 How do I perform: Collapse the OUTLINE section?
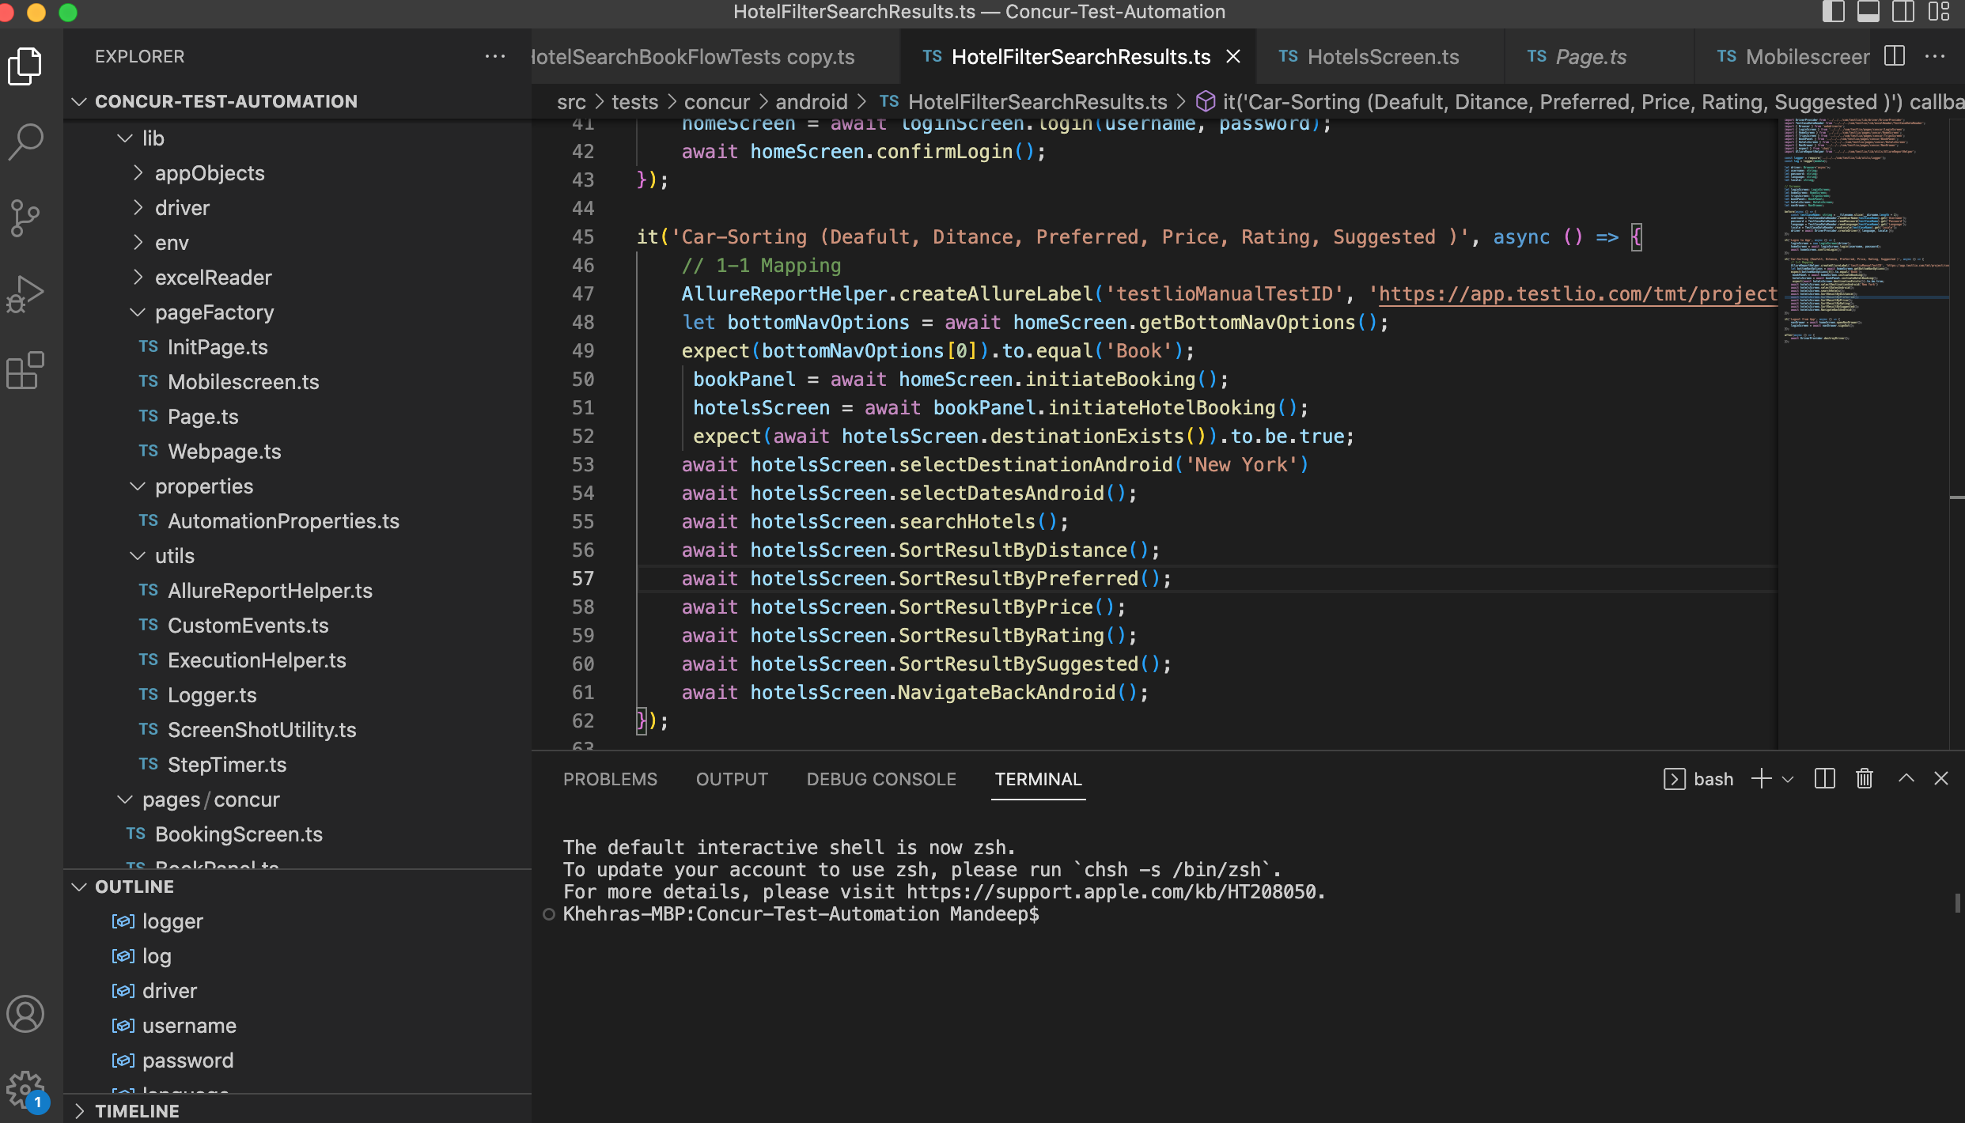(134, 887)
